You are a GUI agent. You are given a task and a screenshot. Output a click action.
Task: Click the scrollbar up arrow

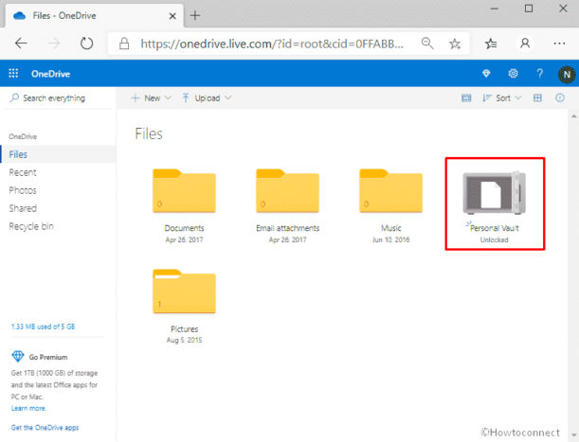click(x=574, y=116)
